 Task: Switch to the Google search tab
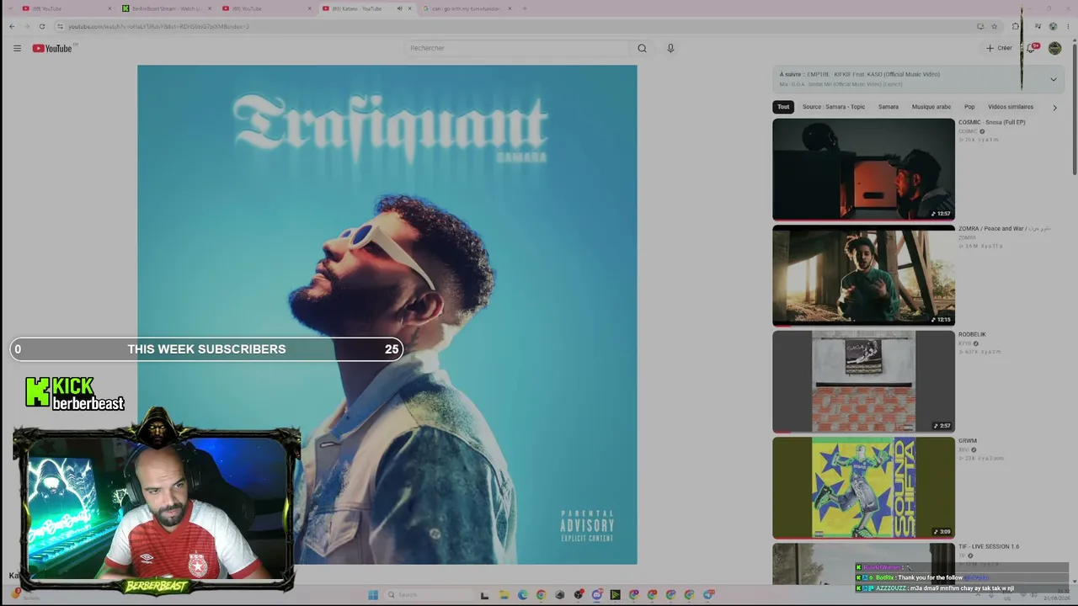(x=467, y=8)
